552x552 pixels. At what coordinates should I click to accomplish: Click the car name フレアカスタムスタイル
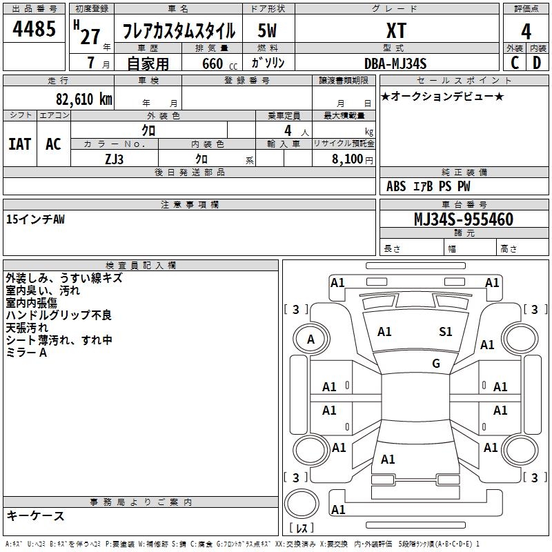(179, 31)
